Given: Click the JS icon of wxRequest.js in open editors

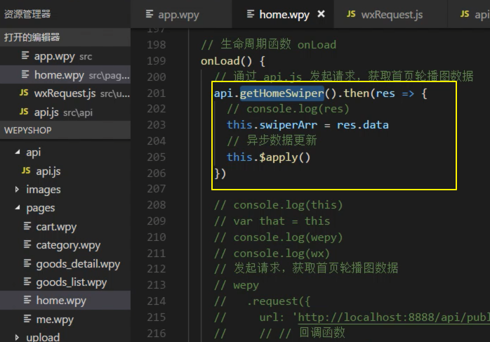Looking at the screenshot, I should 25,93.
